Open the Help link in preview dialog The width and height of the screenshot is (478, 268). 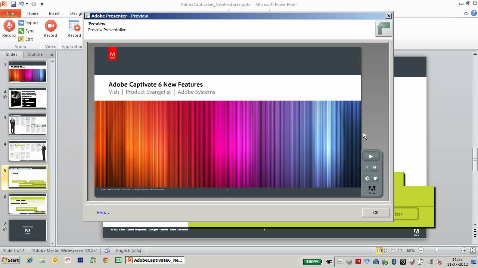click(103, 213)
